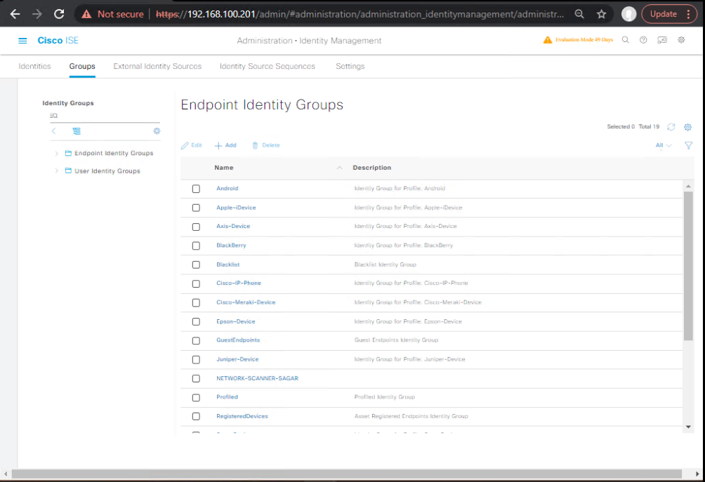Click the Add button
This screenshot has width=705, height=482.
(x=225, y=145)
